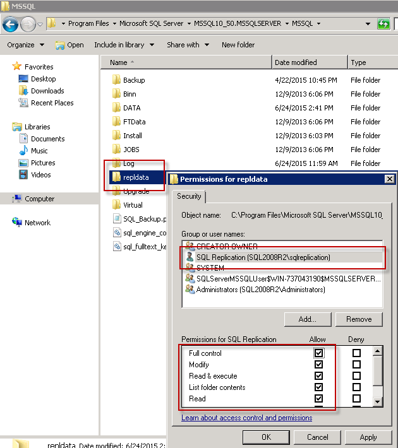Click the Favorites star icon
This screenshot has width=398, height=448.
(x=17, y=66)
